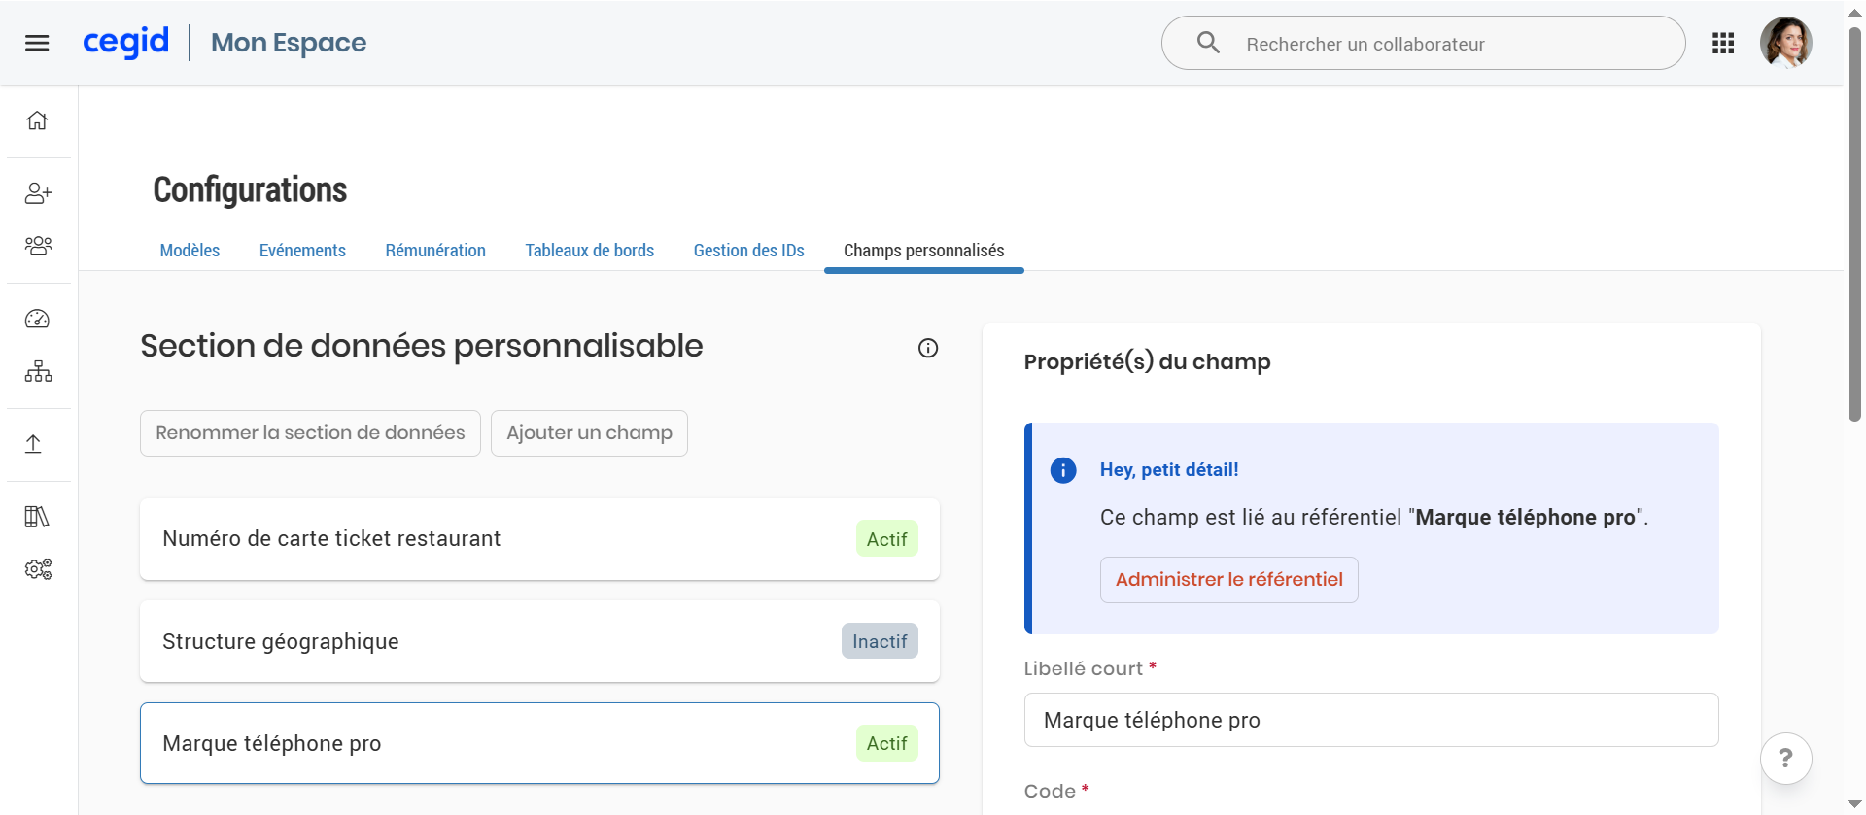Open the Gestion des IDs tab
Screen dimensions: 1866x815
(x=748, y=251)
